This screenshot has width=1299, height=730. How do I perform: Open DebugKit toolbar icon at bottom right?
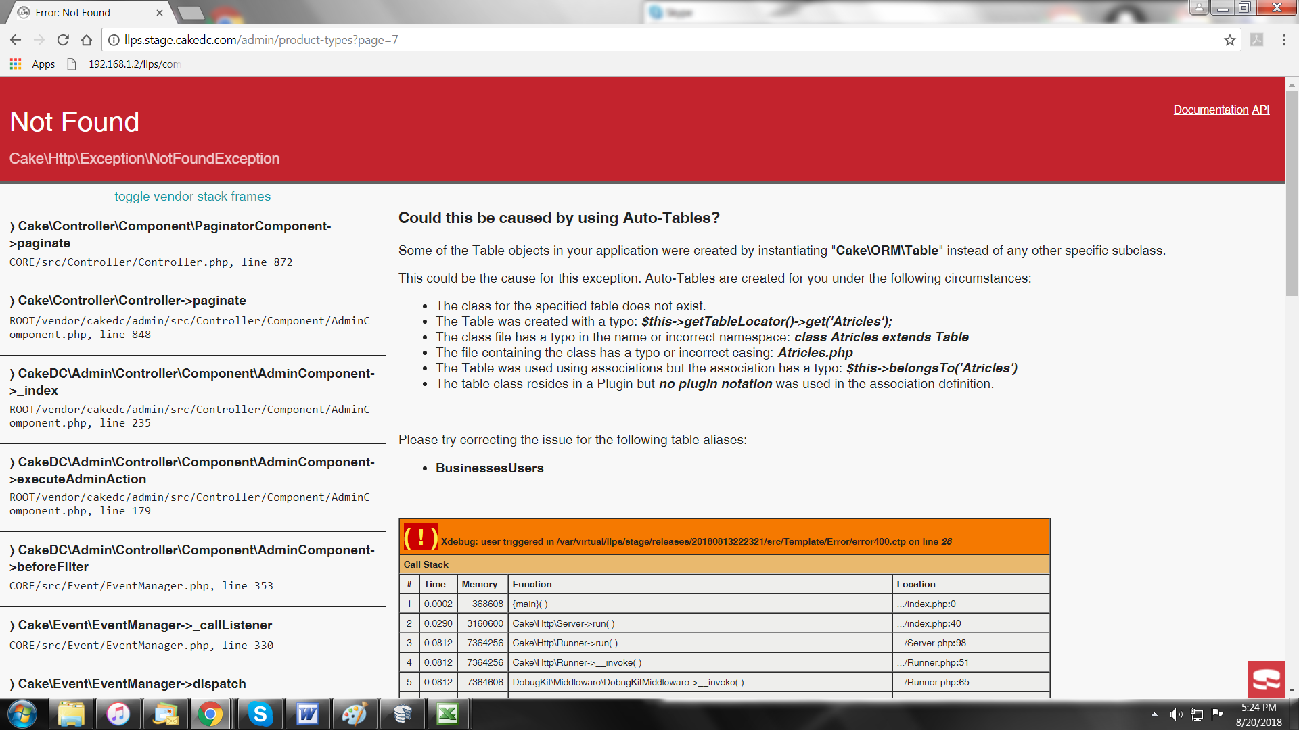(1265, 679)
